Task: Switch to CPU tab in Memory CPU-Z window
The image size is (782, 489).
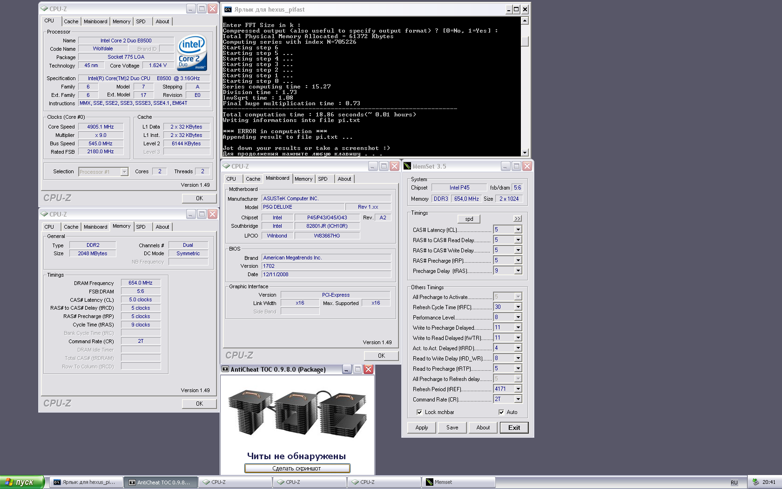Action: coord(49,227)
